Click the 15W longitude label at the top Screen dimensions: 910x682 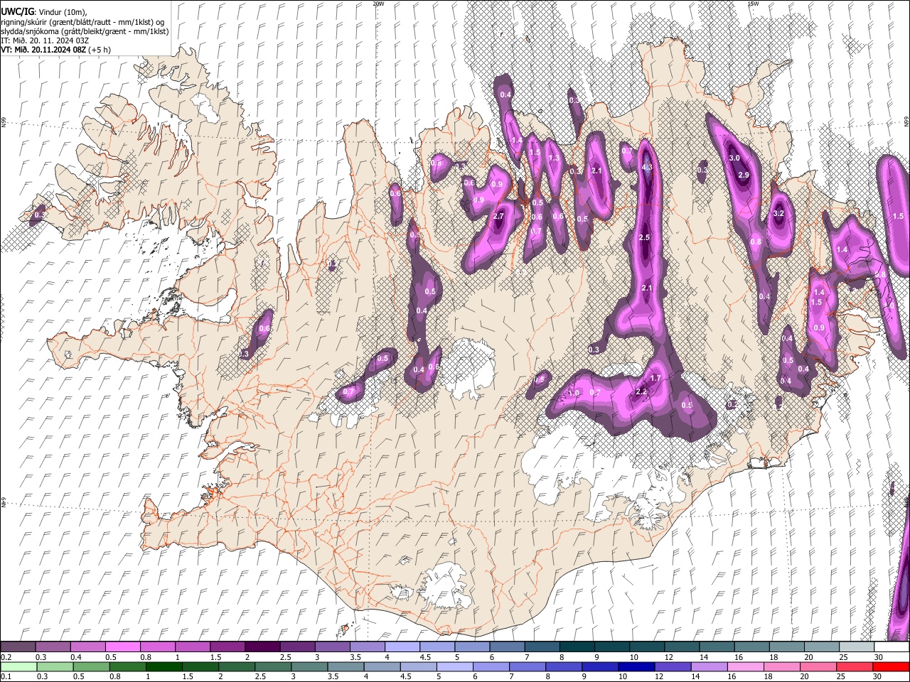pyautogui.click(x=753, y=4)
